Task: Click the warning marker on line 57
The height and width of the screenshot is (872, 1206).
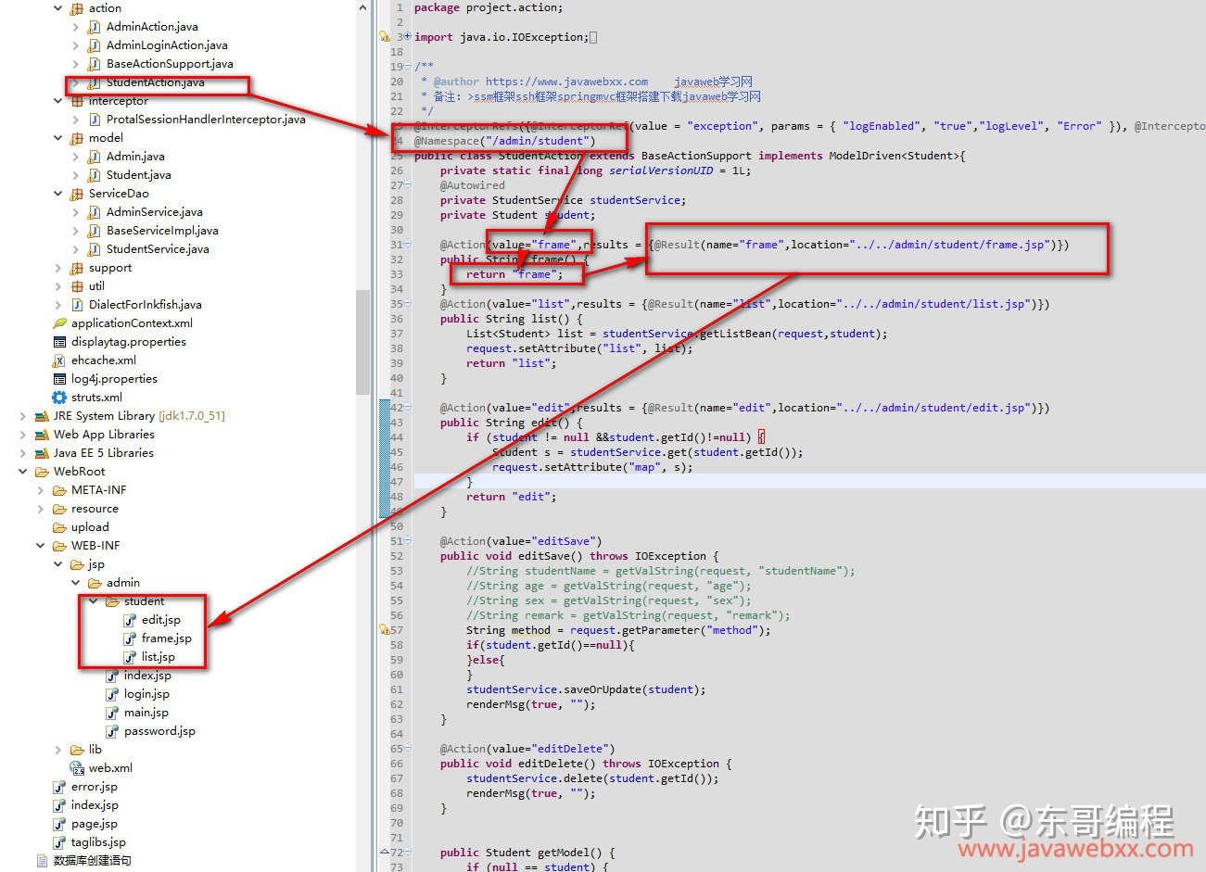Action: pos(384,630)
